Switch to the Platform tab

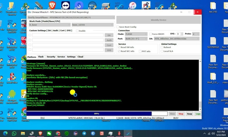click(x=32, y=57)
